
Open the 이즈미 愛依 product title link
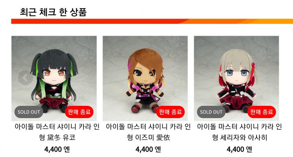click(148, 132)
